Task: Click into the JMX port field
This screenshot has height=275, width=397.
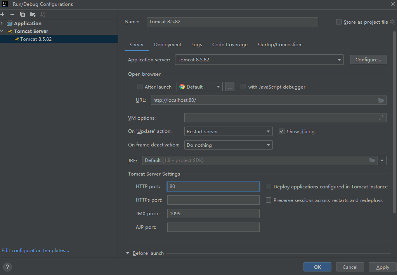Action: (x=213, y=214)
